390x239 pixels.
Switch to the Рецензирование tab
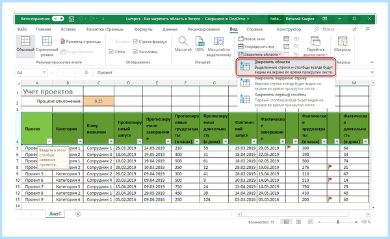coord(203,29)
